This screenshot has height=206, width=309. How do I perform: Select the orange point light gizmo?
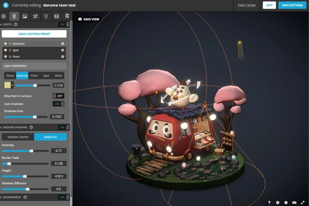(157, 92)
